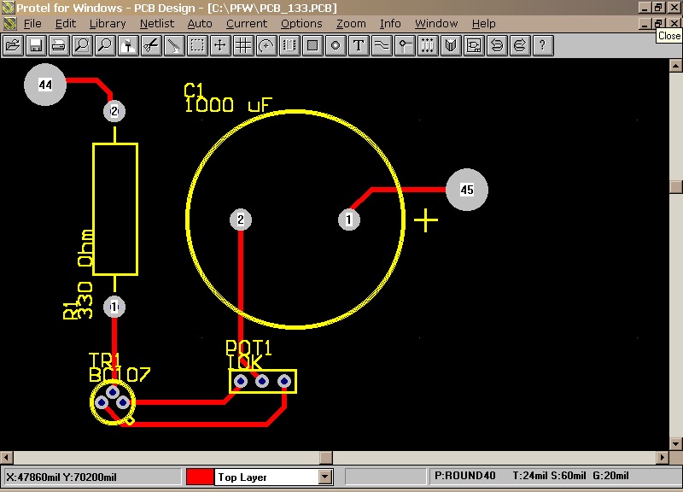Print the PCB layout

(59, 45)
